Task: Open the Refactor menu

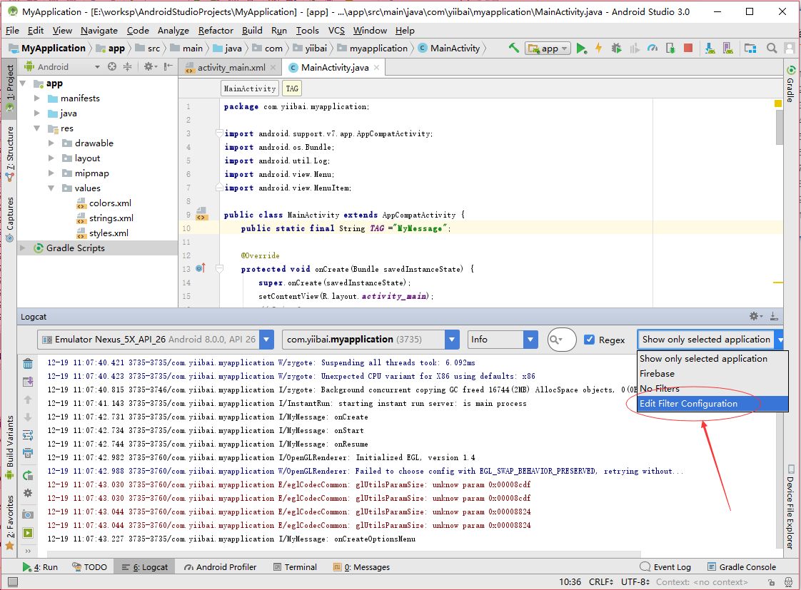Action: 216,31
